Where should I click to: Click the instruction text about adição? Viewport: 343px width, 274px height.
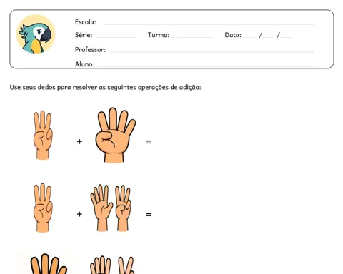105,87
